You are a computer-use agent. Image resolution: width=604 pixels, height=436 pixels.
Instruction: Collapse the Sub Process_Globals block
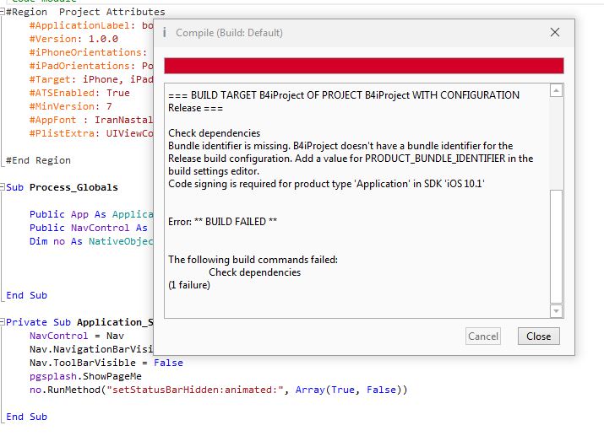(x=3, y=187)
